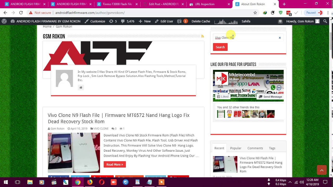Screen dimensions: 333x187
Task: Open the sidebar recent post Vivo Clone N9 link
Action: click(x=261, y=165)
